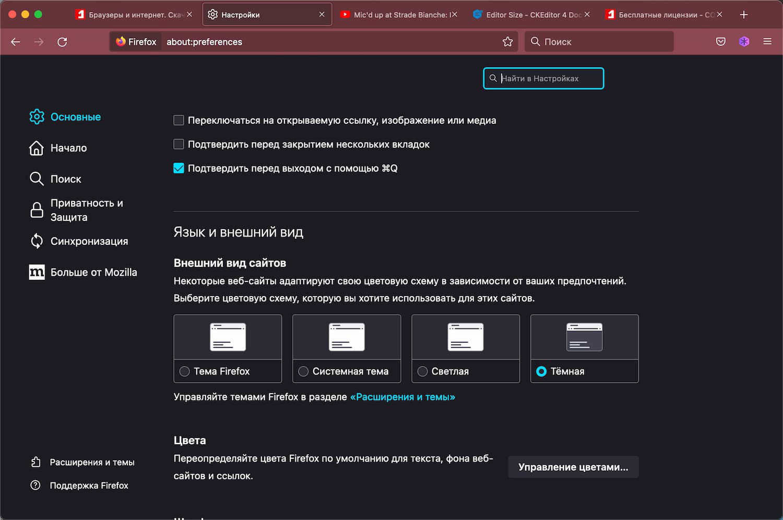
Task: Switch to Бесплатные лицензии tab
Action: point(664,15)
